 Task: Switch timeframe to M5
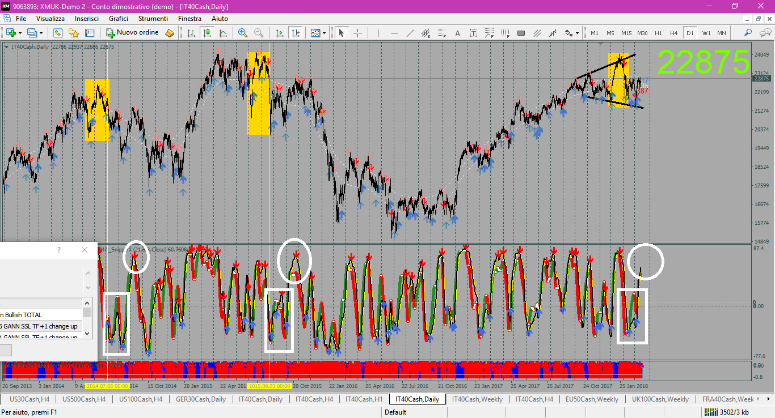pyautogui.click(x=610, y=33)
